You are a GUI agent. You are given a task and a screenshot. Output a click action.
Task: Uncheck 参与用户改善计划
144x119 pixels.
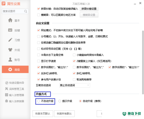point(39,79)
